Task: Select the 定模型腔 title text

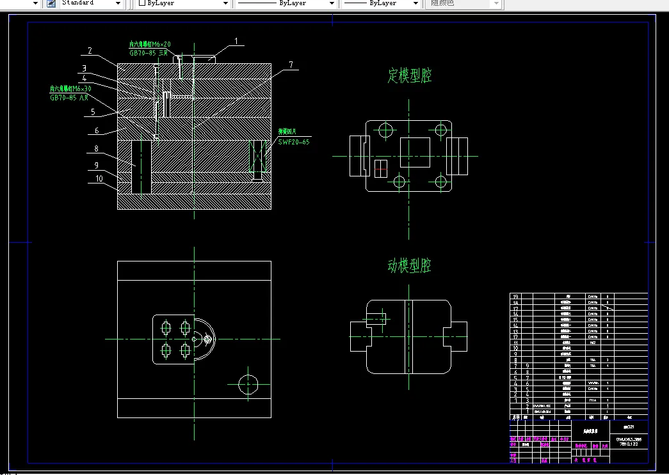Action: (x=410, y=75)
